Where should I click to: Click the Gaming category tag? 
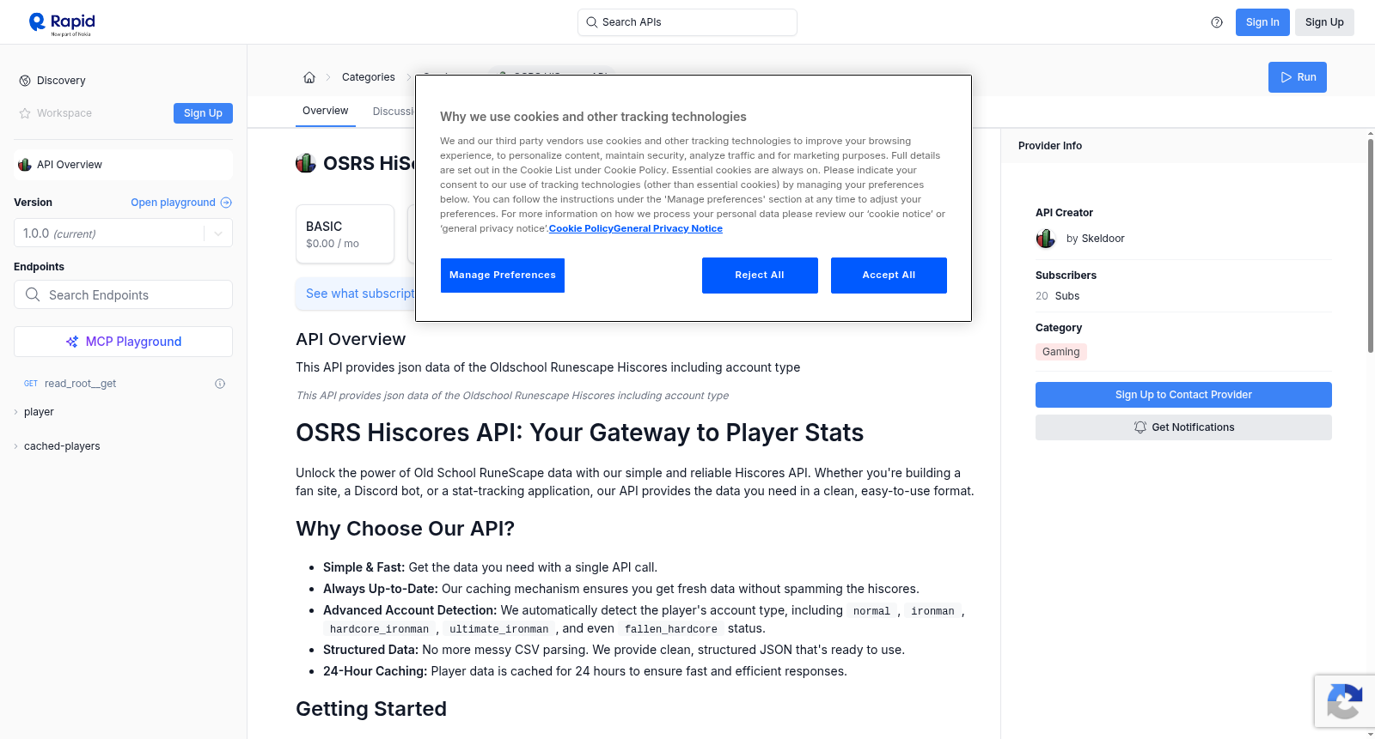1061,352
